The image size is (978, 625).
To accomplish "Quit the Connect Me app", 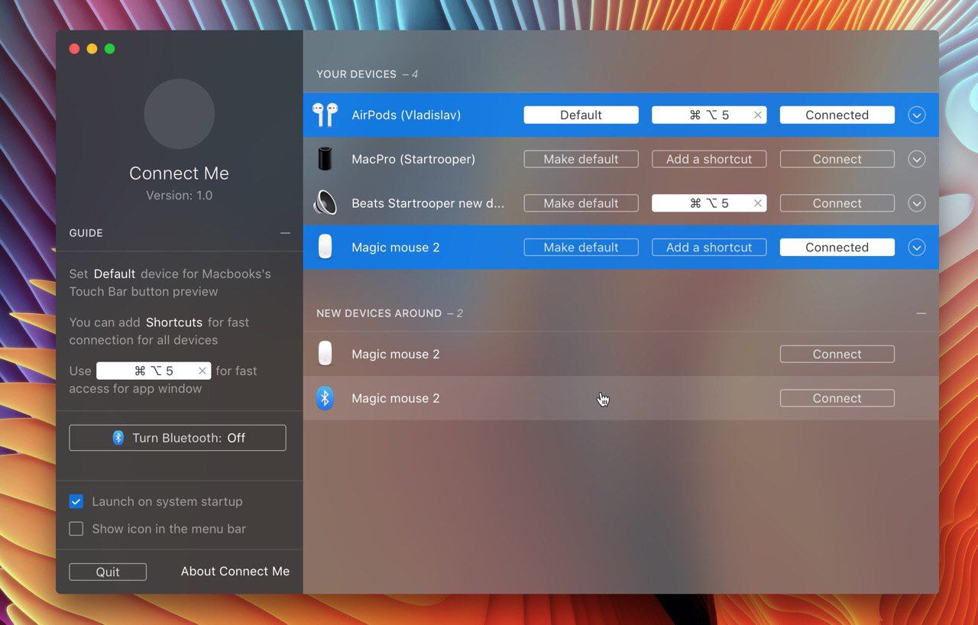I will (108, 572).
